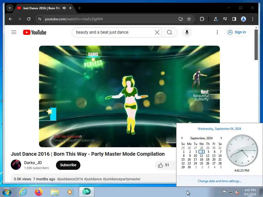Switch to the active browser taskbar button
The height and width of the screenshot is (197, 263).
[87, 192]
